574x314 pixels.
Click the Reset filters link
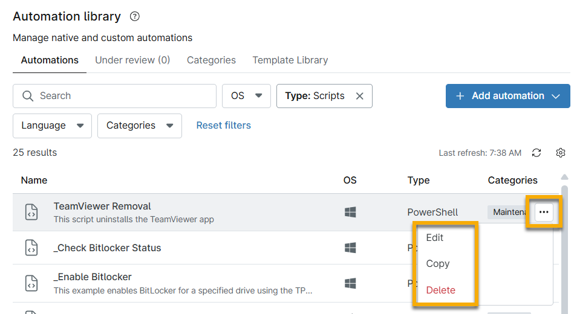(223, 126)
